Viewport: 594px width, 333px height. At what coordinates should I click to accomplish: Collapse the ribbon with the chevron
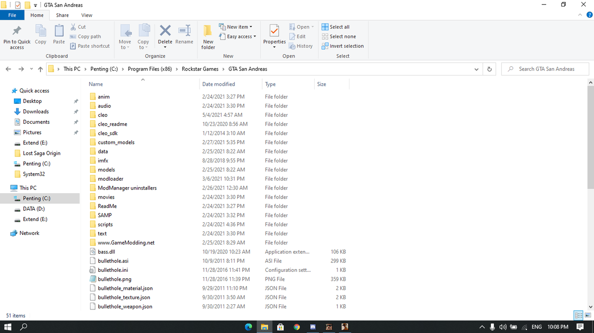(x=580, y=15)
